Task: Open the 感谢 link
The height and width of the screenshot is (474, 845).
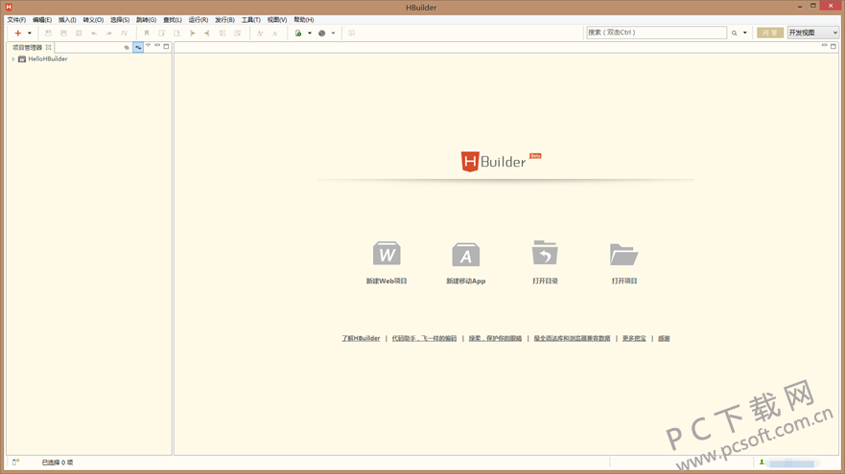Action: click(x=664, y=338)
